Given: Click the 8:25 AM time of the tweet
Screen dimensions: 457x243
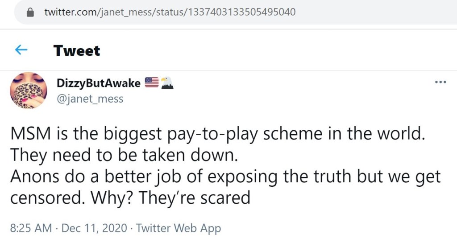Looking at the screenshot, I should pyautogui.click(x=30, y=229).
